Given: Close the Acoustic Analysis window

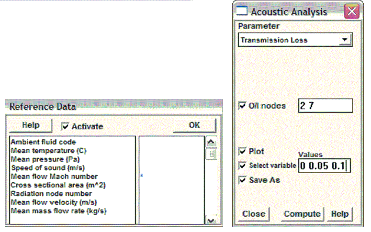Looking at the screenshot, I should tap(352, 11).
